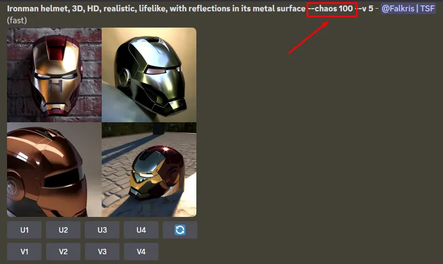Open the @Falkris | TSF user mention
The width and height of the screenshot is (443, 264).
point(408,9)
